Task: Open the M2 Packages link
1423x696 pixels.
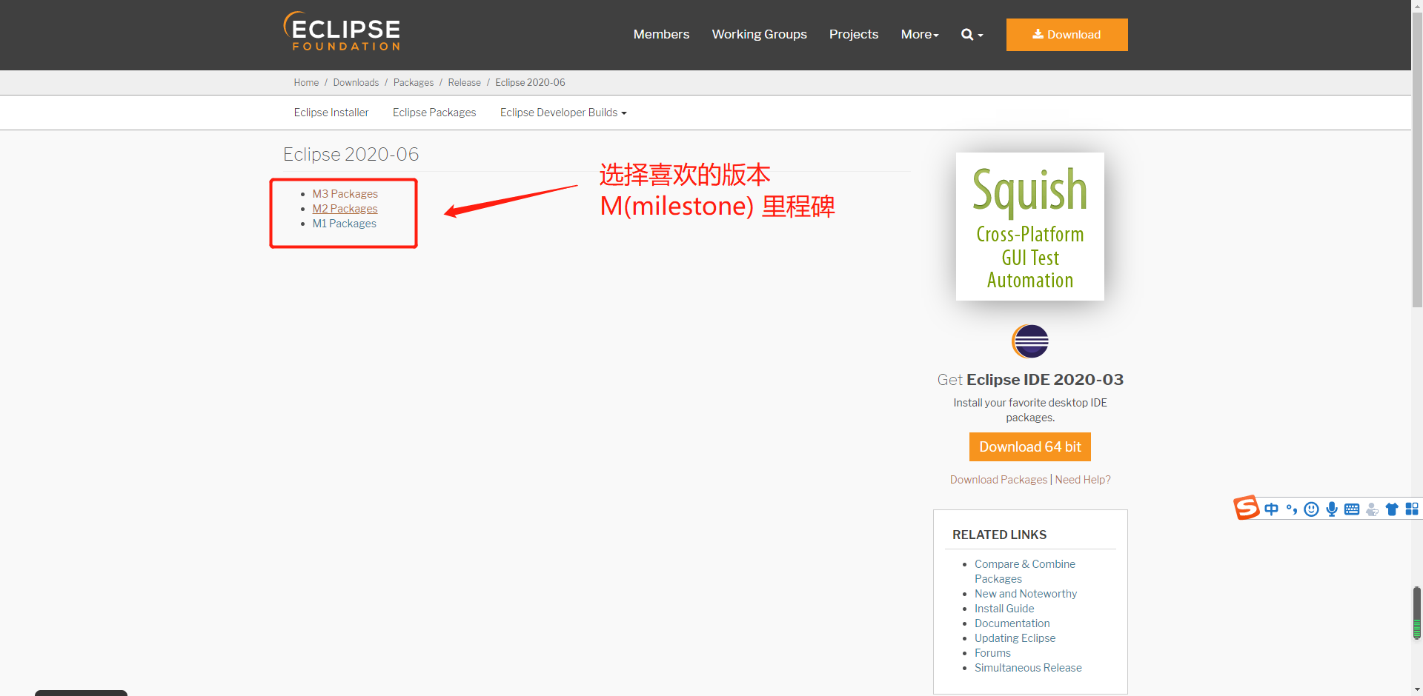Action: coord(345,208)
